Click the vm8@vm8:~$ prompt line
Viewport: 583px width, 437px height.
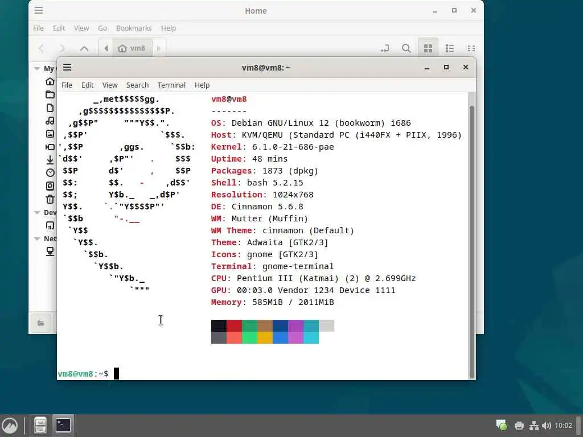tap(83, 374)
